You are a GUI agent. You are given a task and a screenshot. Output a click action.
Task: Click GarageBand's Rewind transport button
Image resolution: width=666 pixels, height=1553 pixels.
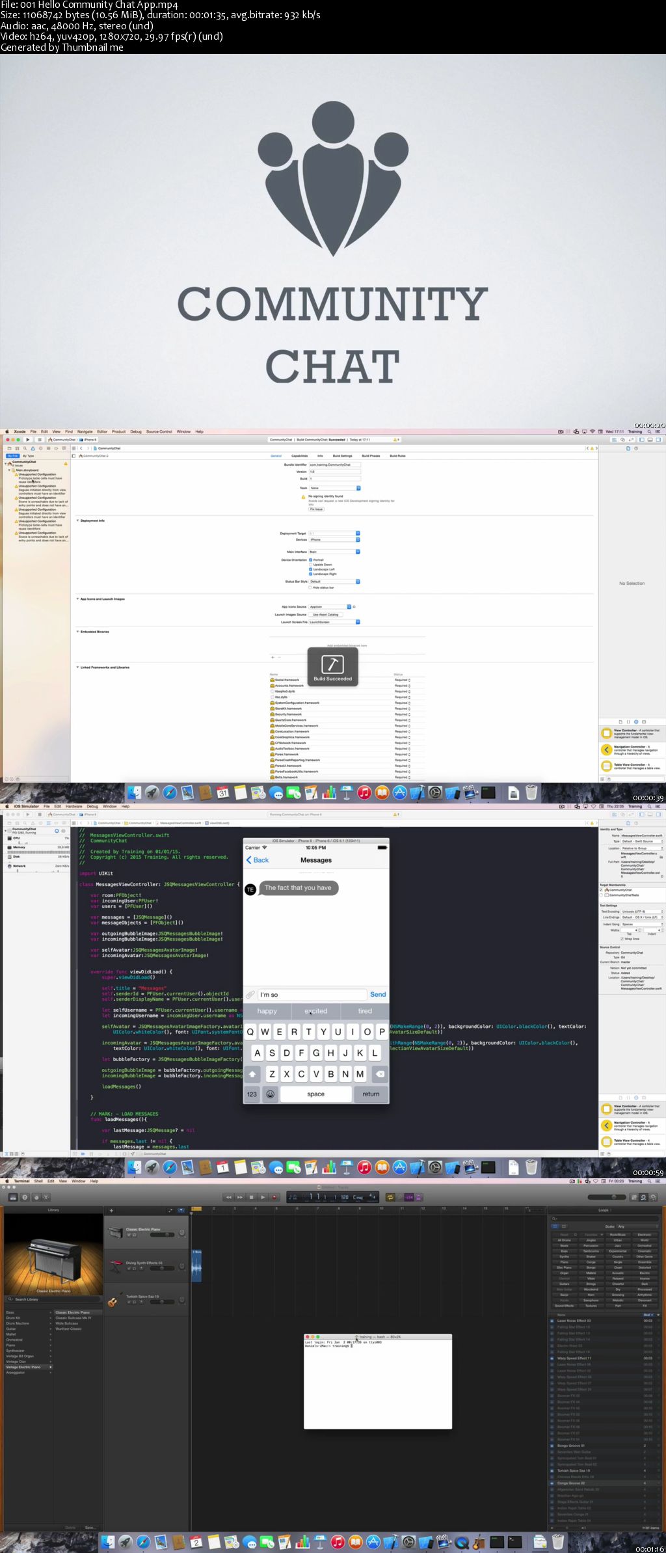[x=228, y=1197]
